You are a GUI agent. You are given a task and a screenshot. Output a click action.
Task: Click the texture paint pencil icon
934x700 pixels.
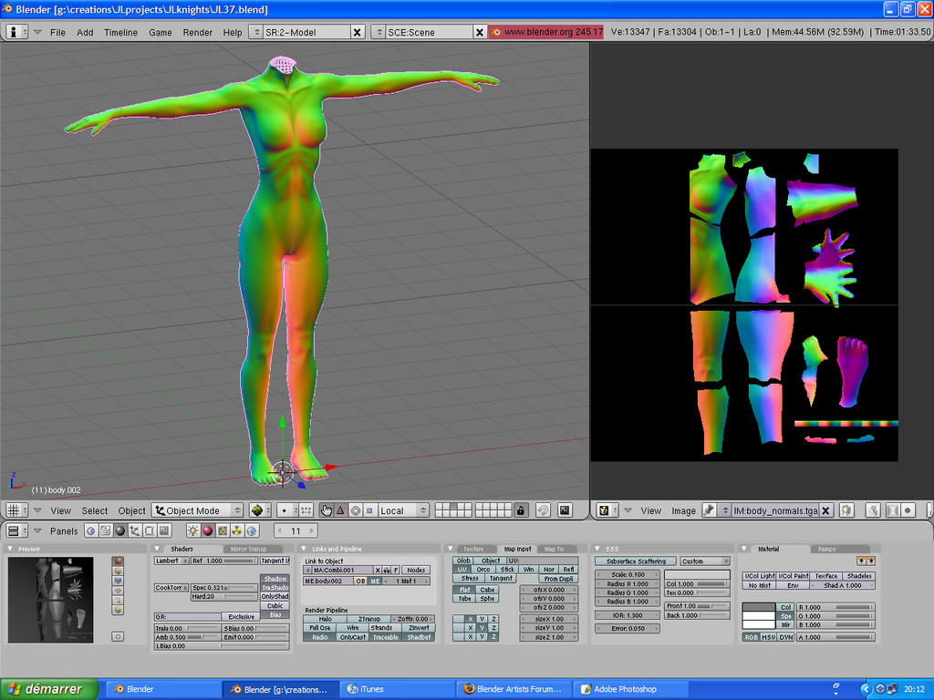(x=873, y=510)
